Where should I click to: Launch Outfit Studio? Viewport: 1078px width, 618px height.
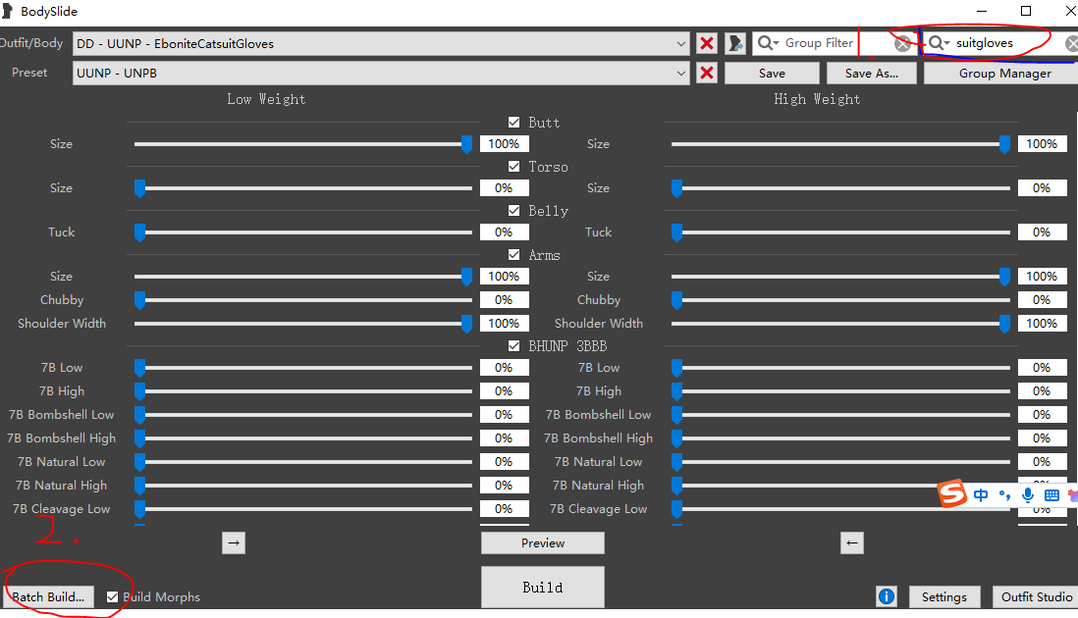pos(1036,596)
